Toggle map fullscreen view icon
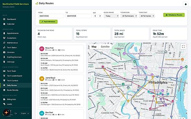 183,47
